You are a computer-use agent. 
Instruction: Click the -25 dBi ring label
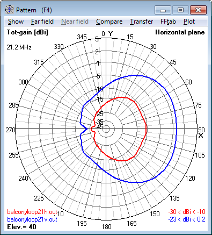[x=100, y=113]
